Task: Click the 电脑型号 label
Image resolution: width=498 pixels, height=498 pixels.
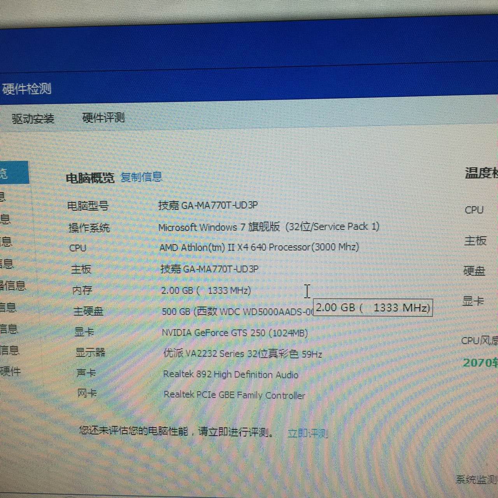Action: point(88,205)
